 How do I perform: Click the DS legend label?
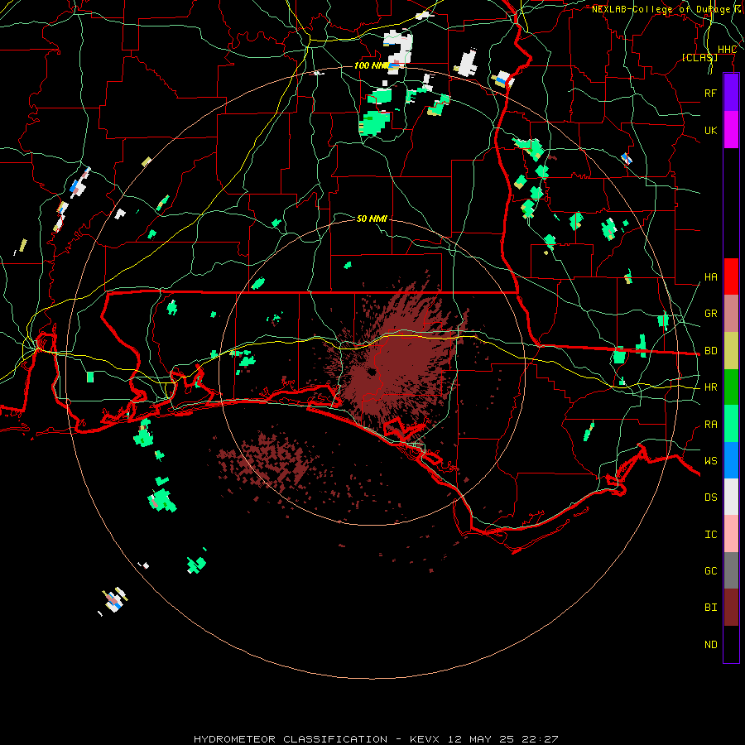point(710,497)
